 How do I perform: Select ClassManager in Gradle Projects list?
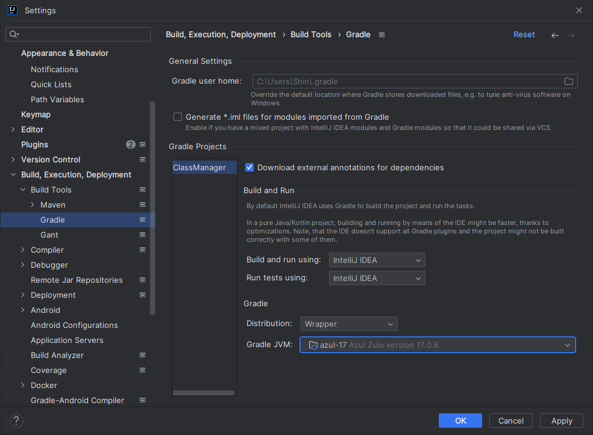[x=205, y=167]
